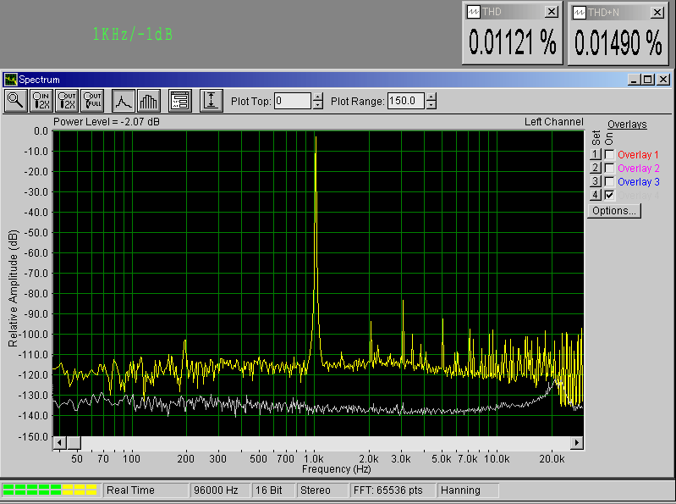Viewport: 676px width, 504px height.
Task: Click the input level meter bar
Action: point(50,490)
